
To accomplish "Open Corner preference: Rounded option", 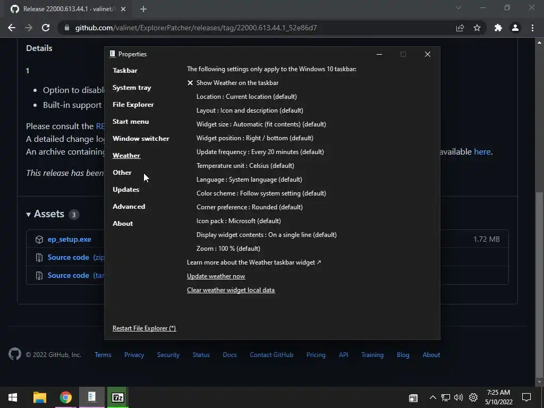I will point(250,207).
